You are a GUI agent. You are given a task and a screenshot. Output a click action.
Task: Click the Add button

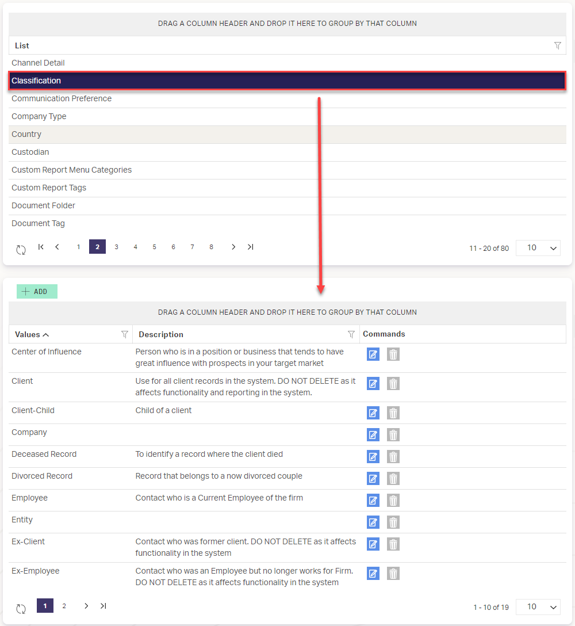click(37, 292)
